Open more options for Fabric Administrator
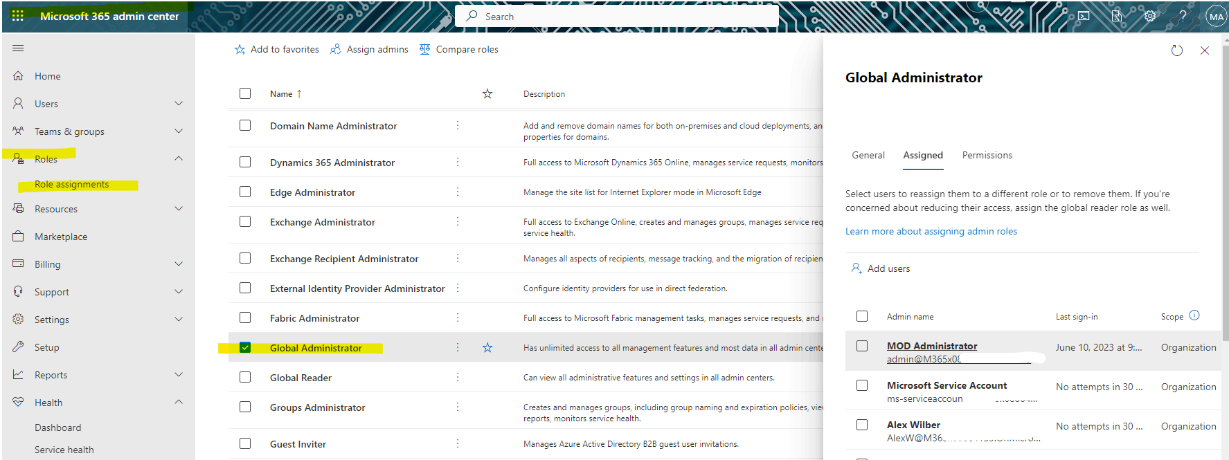Viewport: 1229px width, 460px height. coord(458,318)
